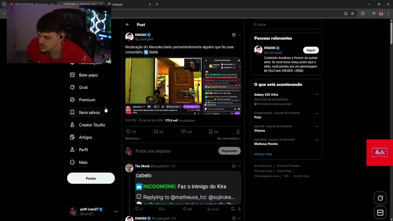The height and width of the screenshot is (221, 393).
Task: Bookmark The Monk's reply
Action: [x=233, y=209]
